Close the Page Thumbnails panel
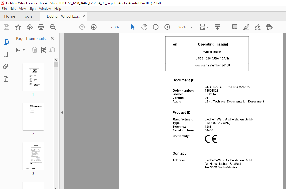Image resolution: width=286 pixels, height=189 pixels. (x=52, y=38)
